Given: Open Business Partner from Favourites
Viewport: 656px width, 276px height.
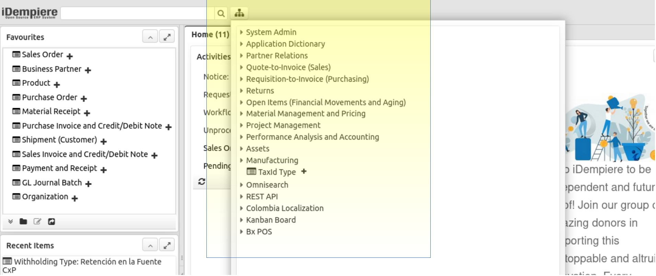Looking at the screenshot, I should pyautogui.click(x=52, y=69).
